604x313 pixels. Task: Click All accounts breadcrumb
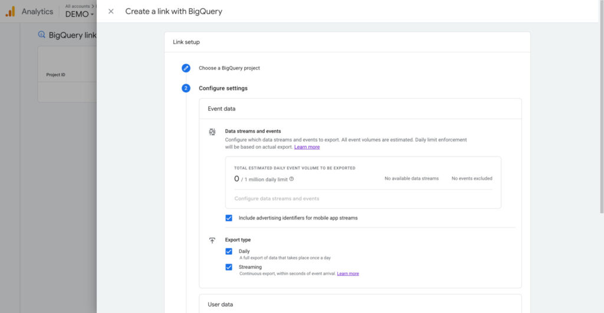click(77, 6)
